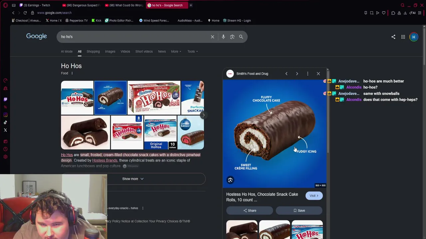The width and height of the screenshot is (426, 239).
Task: Select the News search tab
Action: pyautogui.click(x=162, y=51)
